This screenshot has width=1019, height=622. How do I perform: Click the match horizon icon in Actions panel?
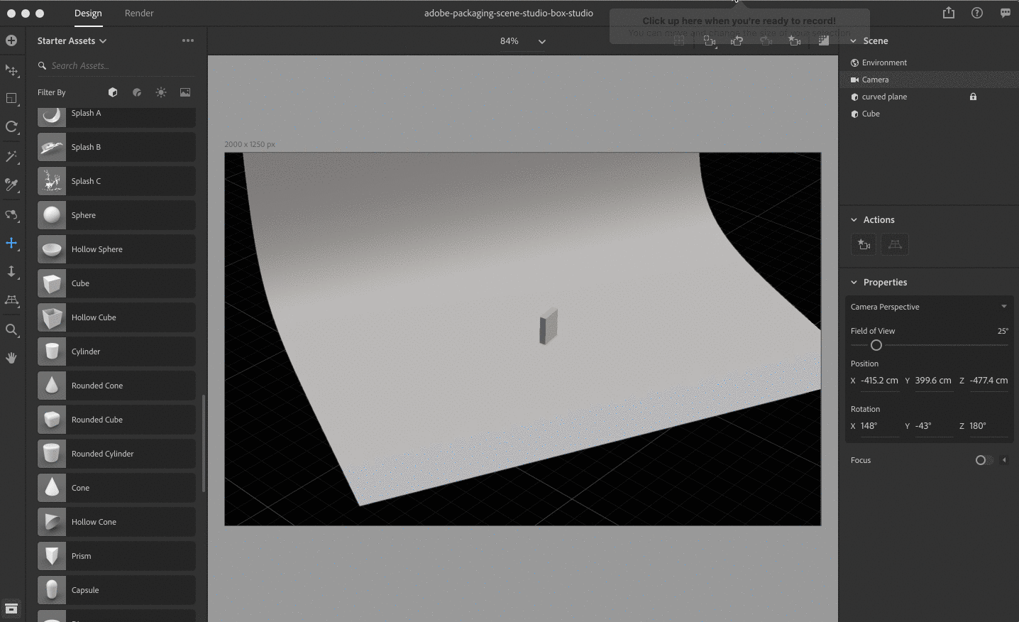895,244
